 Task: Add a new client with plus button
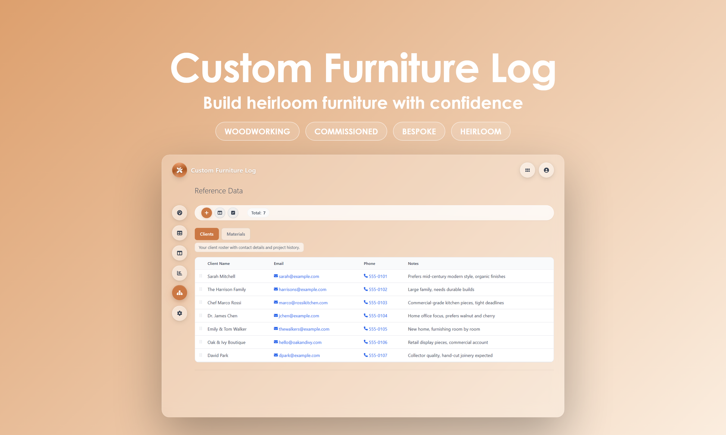pos(206,213)
